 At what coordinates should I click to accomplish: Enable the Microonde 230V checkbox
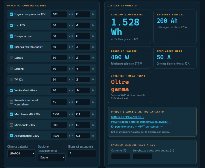11,125
